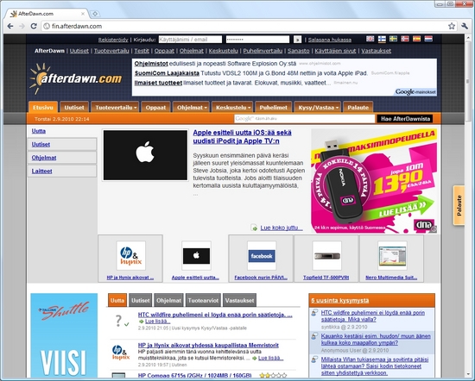Select the Ohjelmat content tab
The width and height of the screenshot is (475, 381).
[168, 300]
